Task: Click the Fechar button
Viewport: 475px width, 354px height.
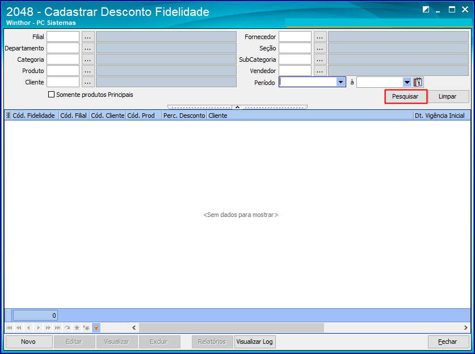Action: (x=448, y=342)
